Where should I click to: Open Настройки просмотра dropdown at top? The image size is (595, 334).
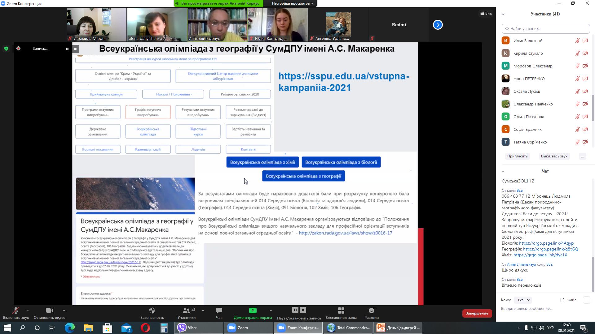click(x=293, y=3)
